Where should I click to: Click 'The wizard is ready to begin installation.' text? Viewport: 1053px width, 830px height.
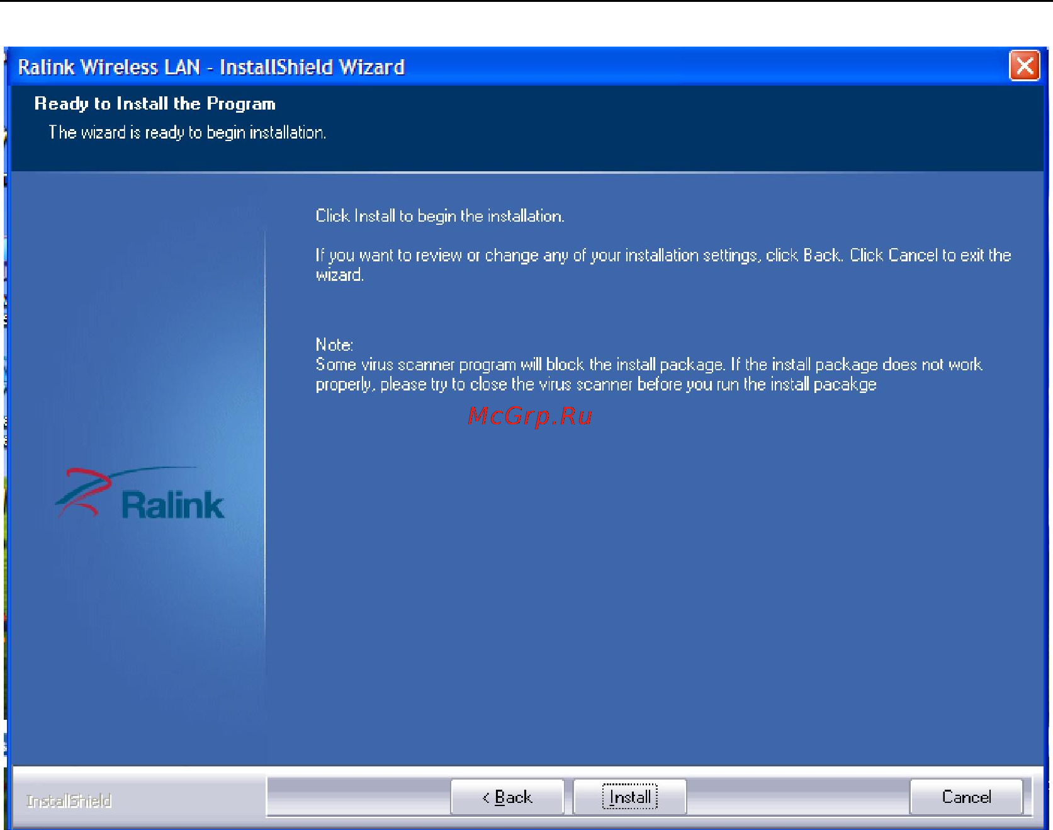click(x=188, y=132)
